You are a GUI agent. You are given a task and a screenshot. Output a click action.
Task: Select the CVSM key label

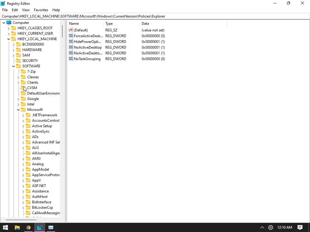(x=32, y=88)
